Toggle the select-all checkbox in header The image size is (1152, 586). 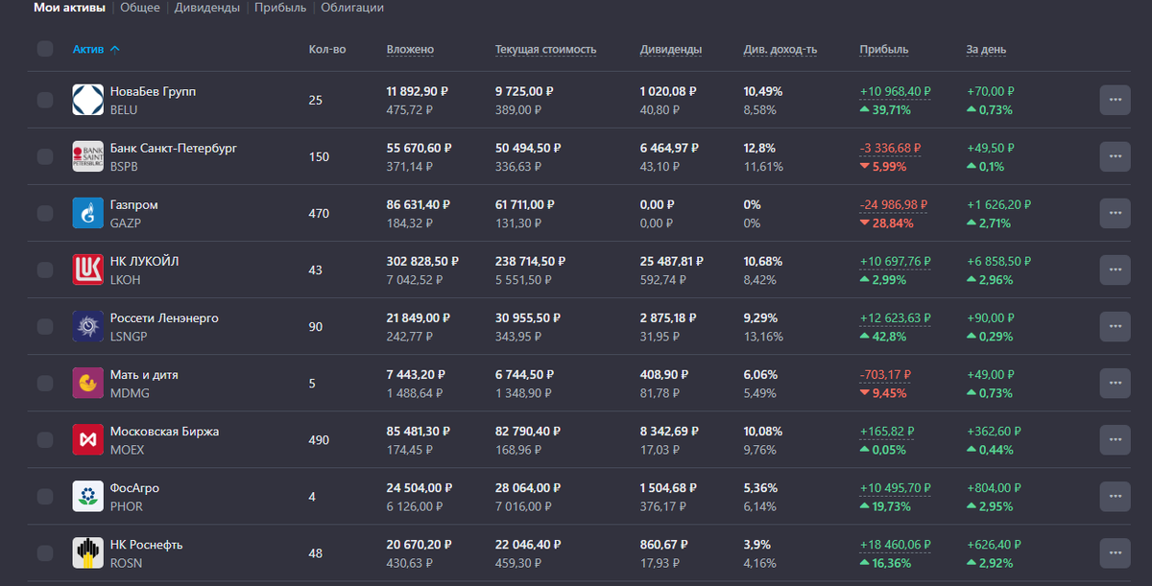point(45,49)
